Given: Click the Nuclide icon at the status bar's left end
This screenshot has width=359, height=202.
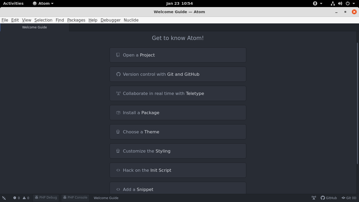Looking at the screenshot, I should point(4,198).
